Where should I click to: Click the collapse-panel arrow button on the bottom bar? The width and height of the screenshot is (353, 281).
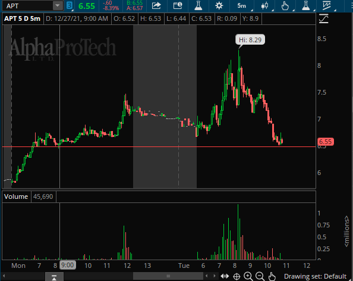click(54, 277)
